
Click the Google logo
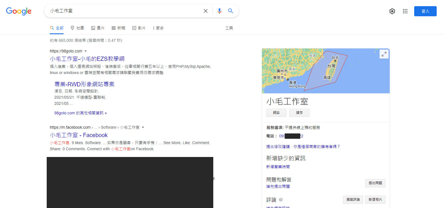click(x=19, y=11)
